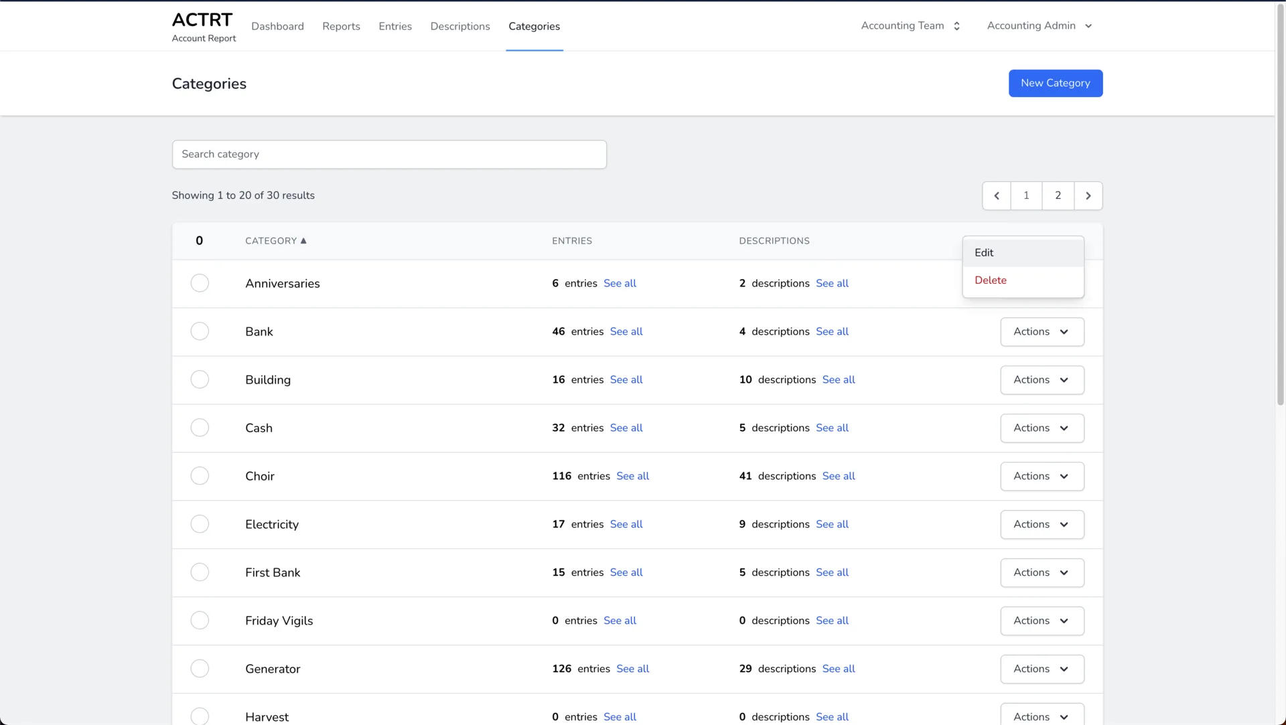Image resolution: width=1286 pixels, height=725 pixels.
Task: Click the Harvest category name
Action: click(x=267, y=717)
